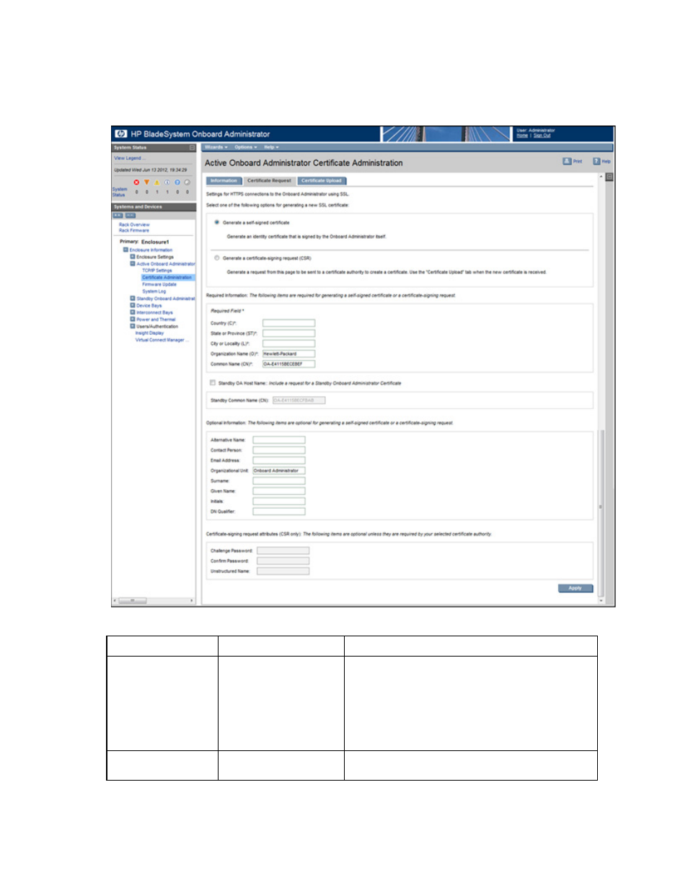
Task: Open Firmware Update in the tree
Action: [x=159, y=284]
